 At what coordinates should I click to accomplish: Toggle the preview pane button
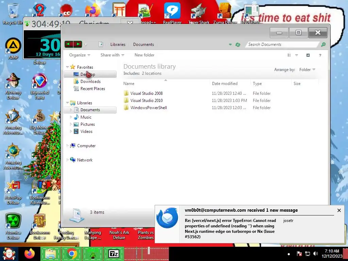point(308,55)
